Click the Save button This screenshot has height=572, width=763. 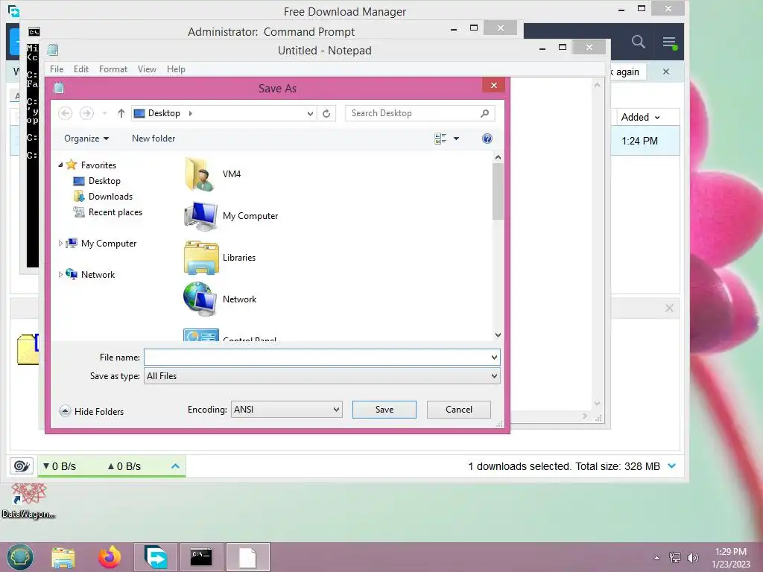click(x=384, y=410)
